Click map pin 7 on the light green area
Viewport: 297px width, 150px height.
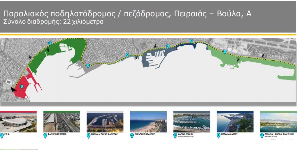point(225,52)
